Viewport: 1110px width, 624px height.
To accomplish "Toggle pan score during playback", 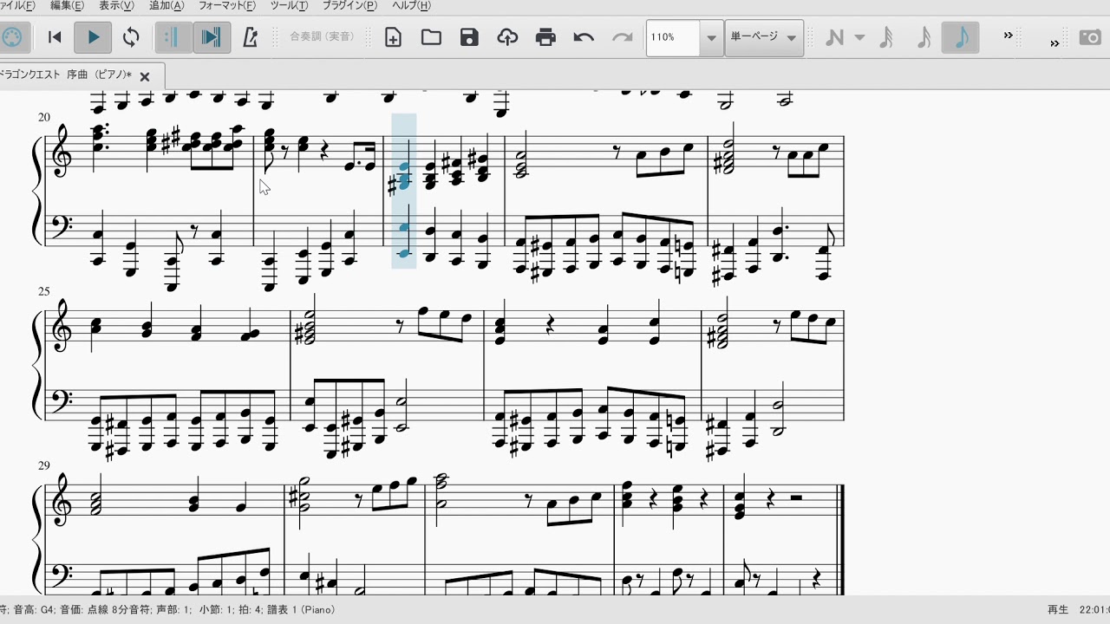I will 211,37.
